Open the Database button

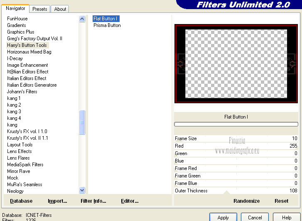21,201
